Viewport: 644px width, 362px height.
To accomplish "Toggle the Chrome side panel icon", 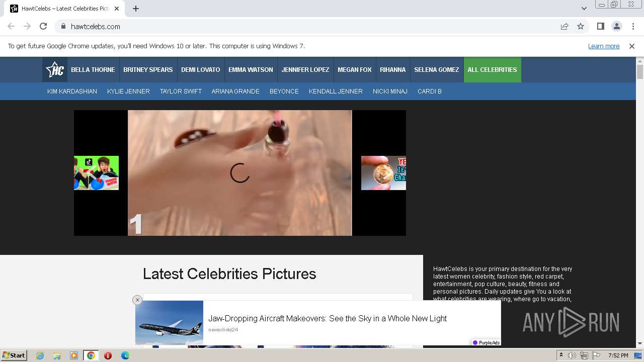I will point(600,26).
